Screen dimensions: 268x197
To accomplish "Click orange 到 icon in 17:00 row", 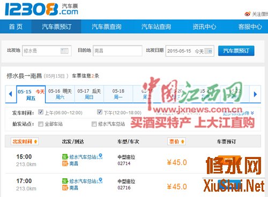I will point(65,187).
